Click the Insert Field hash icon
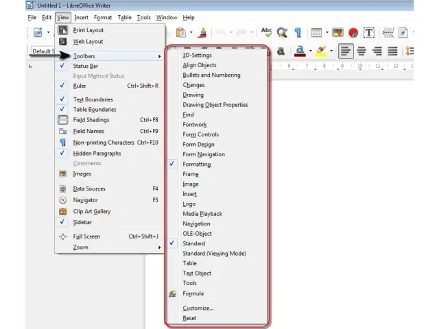The height and width of the screenshot is (329, 439). pos(403,33)
